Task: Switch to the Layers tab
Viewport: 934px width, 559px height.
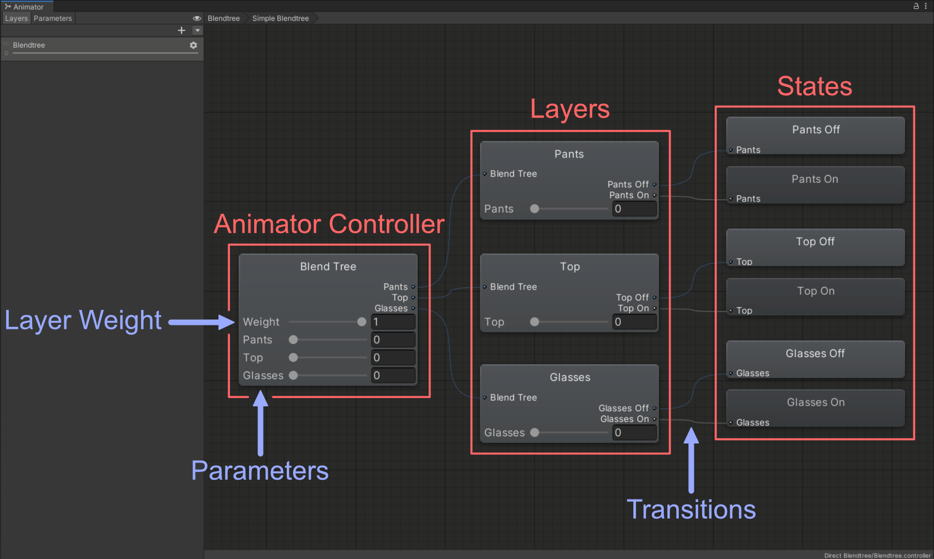Action: click(x=16, y=18)
